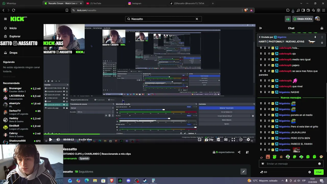Open Steam from the Windows taskbar
Viewport: 327px width, 184px height.
tap(145, 181)
